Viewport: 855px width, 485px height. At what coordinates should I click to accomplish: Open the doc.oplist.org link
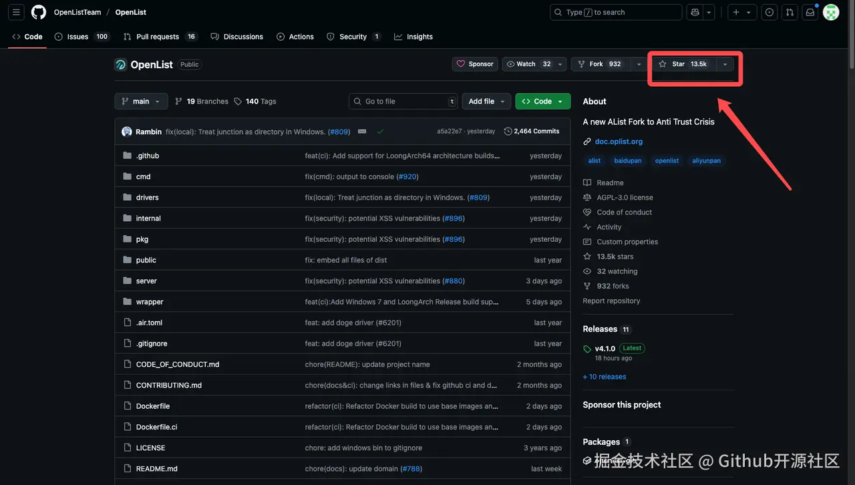[x=619, y=142]
